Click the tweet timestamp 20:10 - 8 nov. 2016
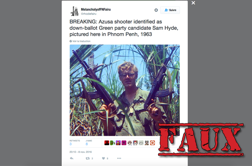This screenshot has height=166, width=252. click(x=81, y=152)
